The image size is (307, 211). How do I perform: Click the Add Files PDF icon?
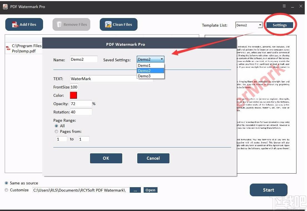coord(15,24)
